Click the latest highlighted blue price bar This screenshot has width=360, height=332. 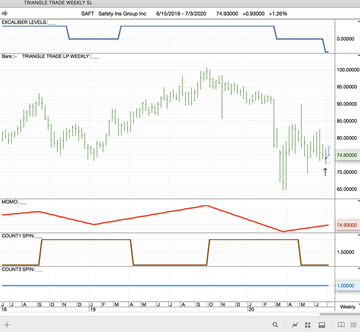point(327,155)
